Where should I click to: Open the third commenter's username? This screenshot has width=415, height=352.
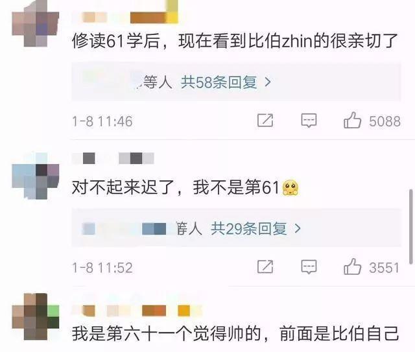(x=137, y=311)
